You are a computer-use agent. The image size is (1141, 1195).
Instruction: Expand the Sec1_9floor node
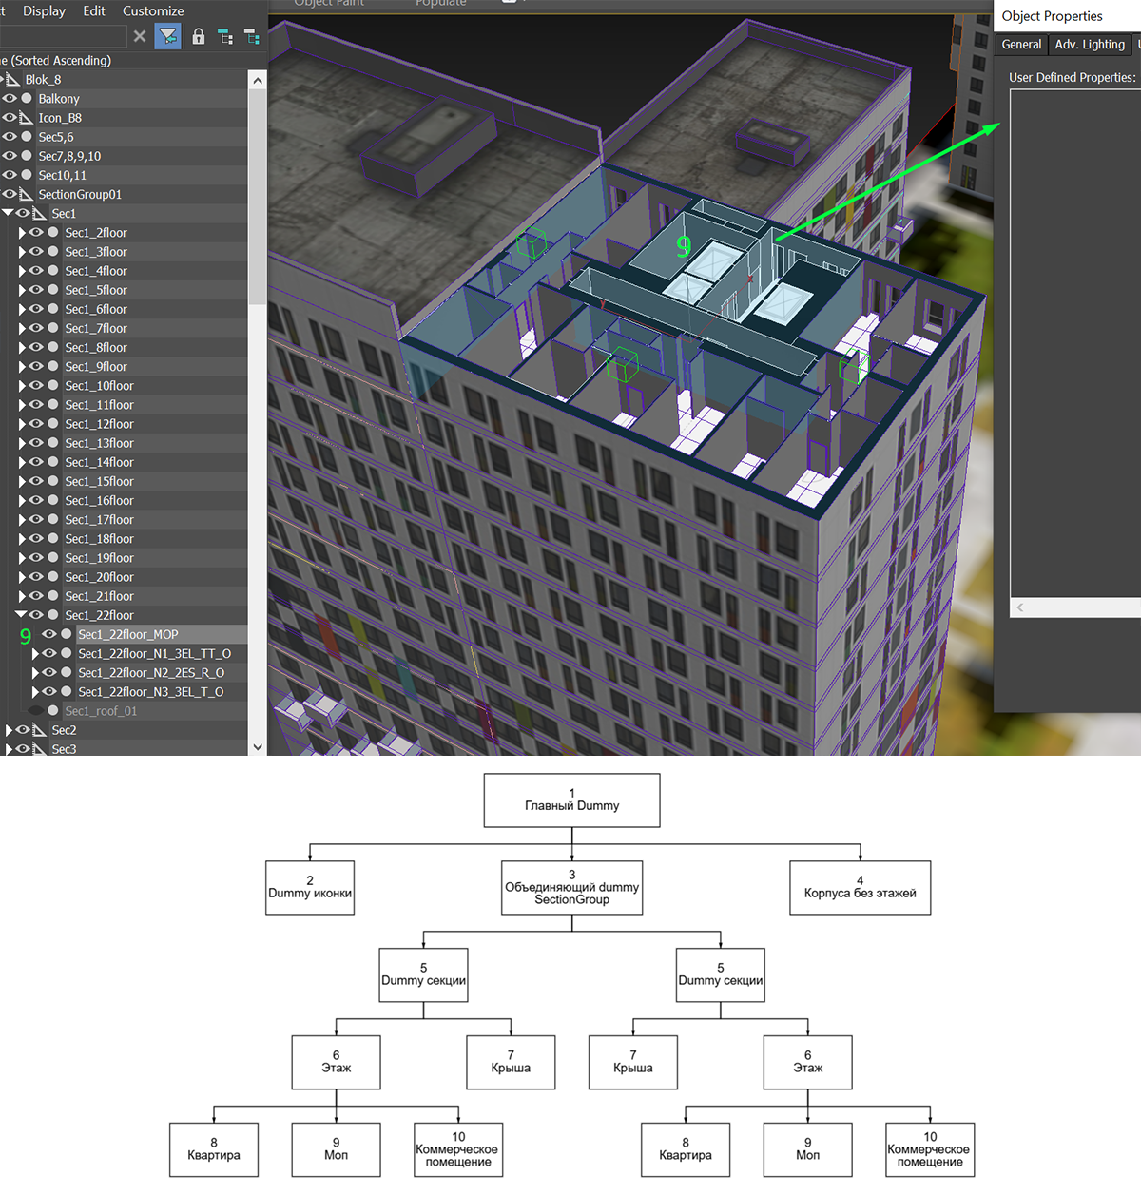tap(22, 366)
